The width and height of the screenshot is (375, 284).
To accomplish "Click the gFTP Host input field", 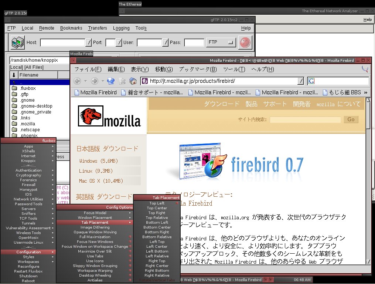I will pyautogui.click(x=63, y=43).
